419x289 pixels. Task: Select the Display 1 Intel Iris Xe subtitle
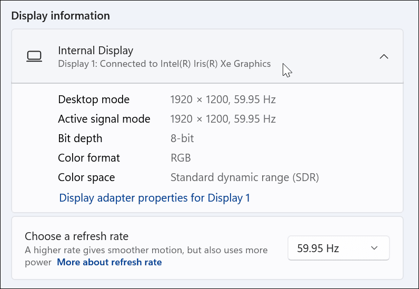[x=164, y=64]
